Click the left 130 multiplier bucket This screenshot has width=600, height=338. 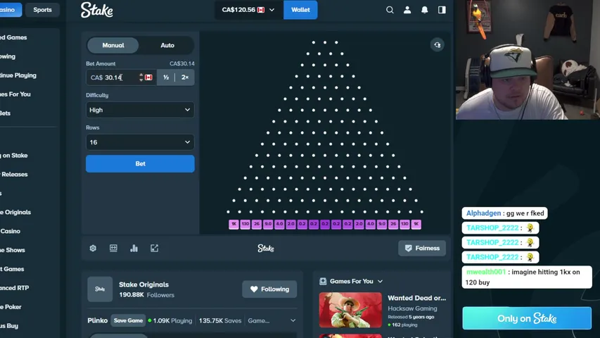point(245,224)
